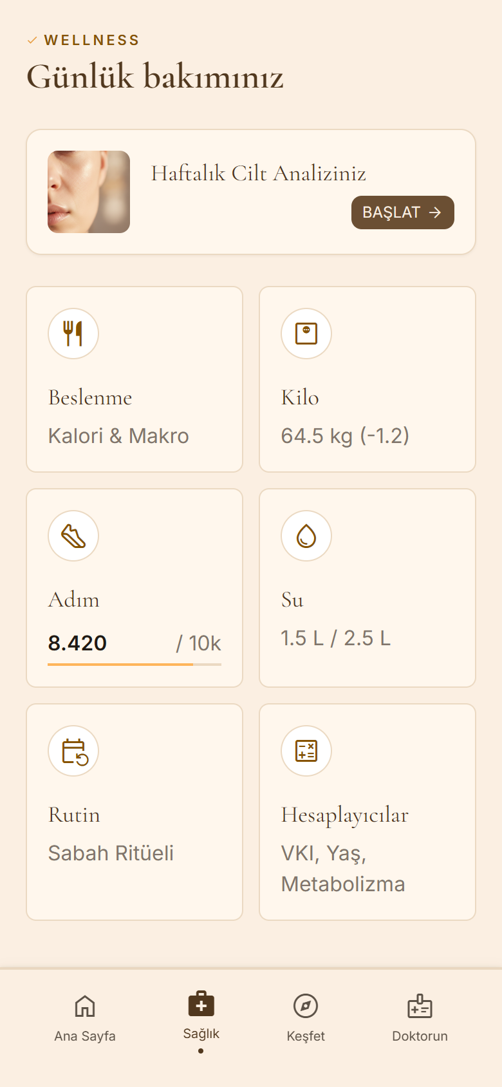This screenshot has width=502, height=1087.
Task: Open the VKI, Yaş, Metabolizma calculators
Action: pos(343,869)
